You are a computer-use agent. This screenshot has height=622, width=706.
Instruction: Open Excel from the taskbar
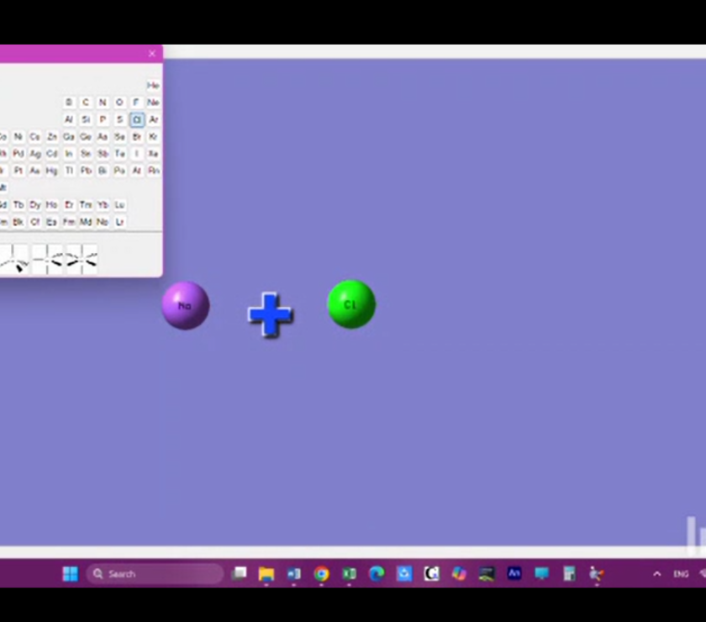[x=349, y=574]
